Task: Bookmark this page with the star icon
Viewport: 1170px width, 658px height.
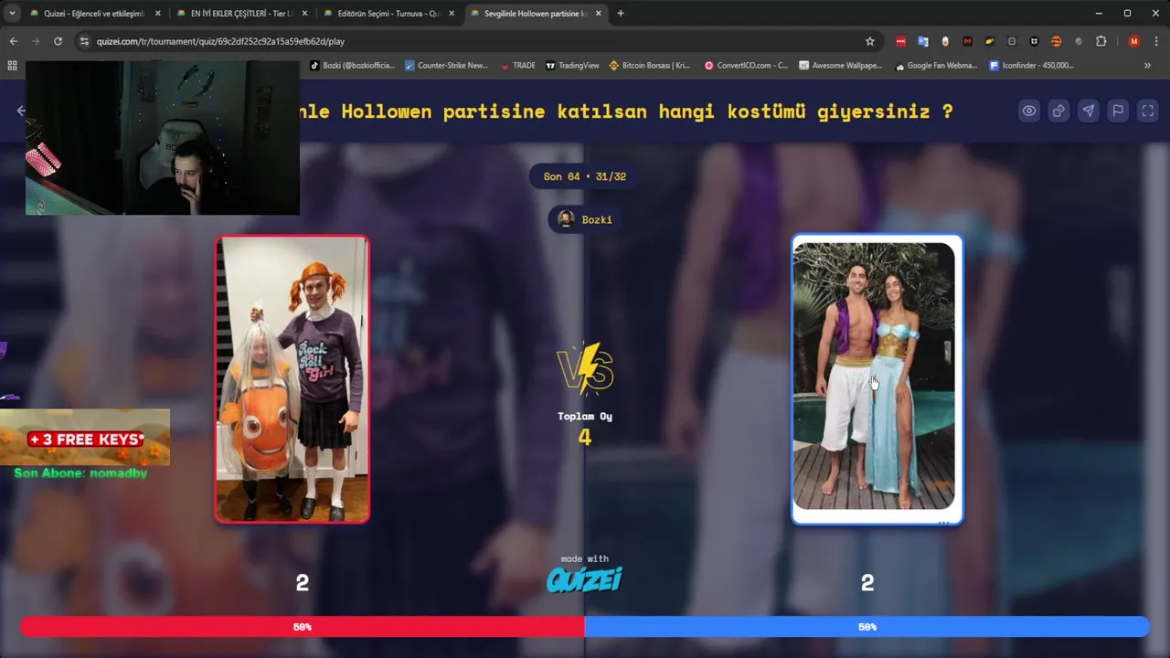Action: click(869, 41)
